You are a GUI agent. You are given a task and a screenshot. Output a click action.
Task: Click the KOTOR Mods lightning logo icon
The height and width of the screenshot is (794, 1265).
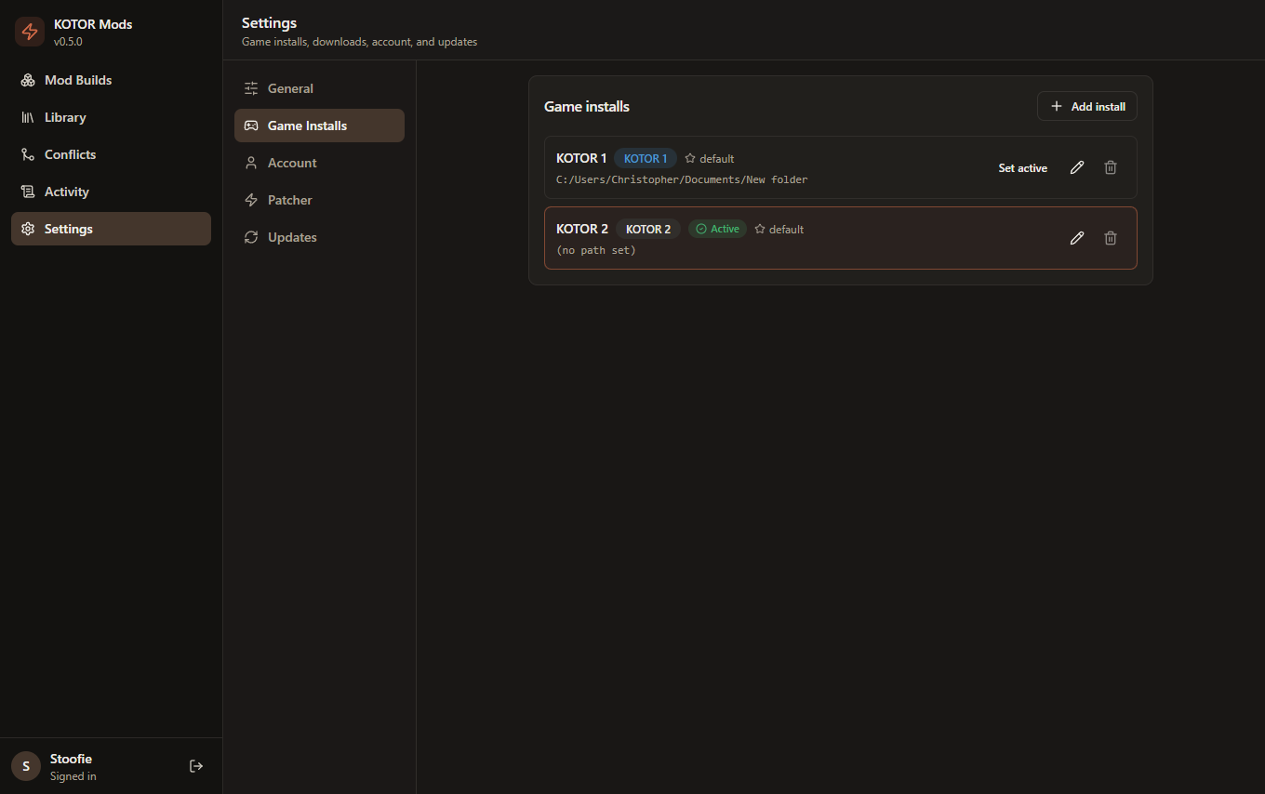tap(30, 32)
